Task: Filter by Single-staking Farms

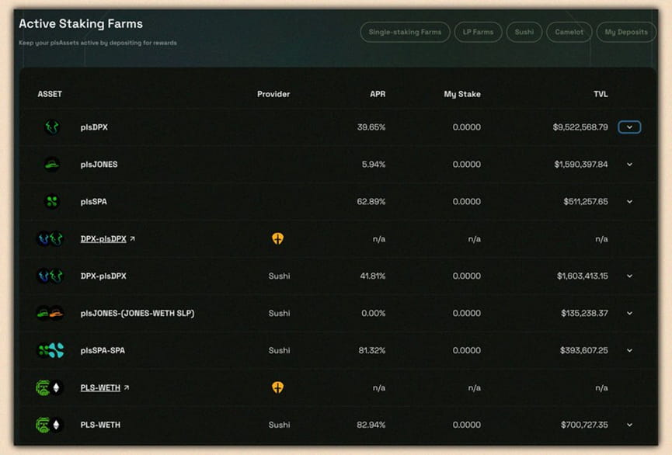Action: tap(405, 32)
